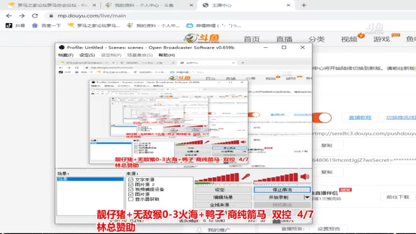Click the OBS preview area
This screenshot has width=416, height=234.
coord(184,114)
